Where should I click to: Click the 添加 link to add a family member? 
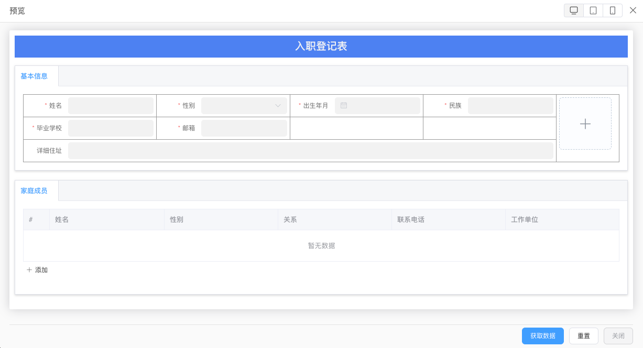coord(41,270)
